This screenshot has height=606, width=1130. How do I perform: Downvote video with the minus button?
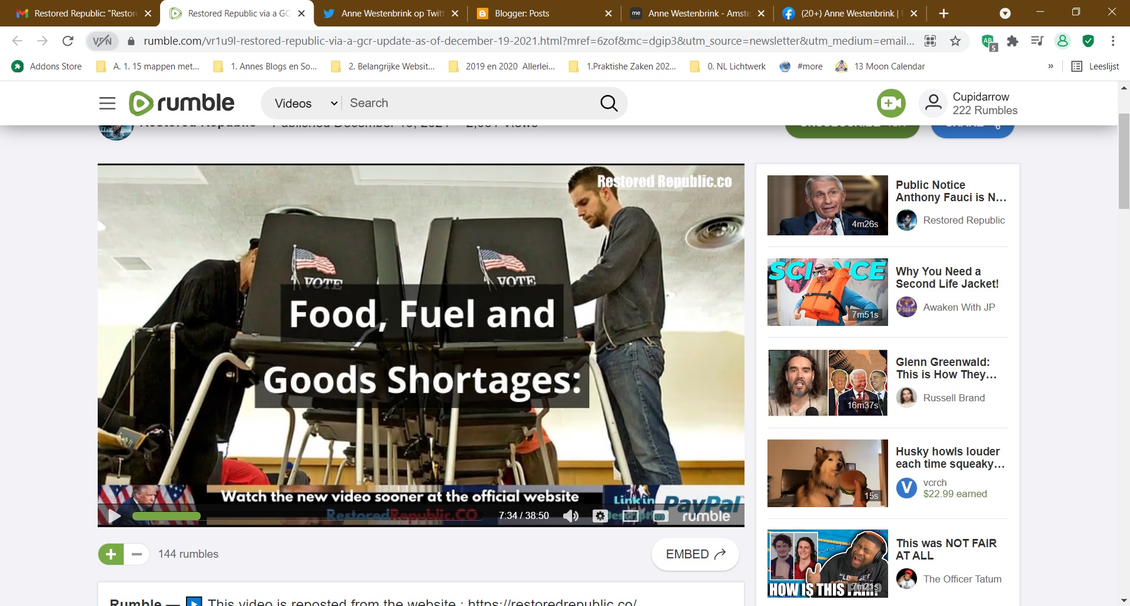137,554
